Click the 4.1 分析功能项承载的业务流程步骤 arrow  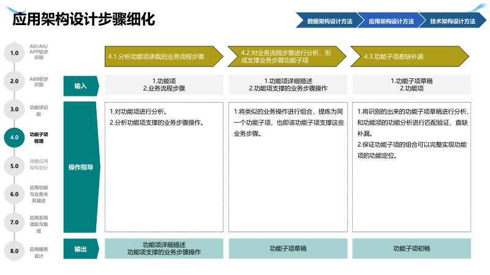click(164, 56)
